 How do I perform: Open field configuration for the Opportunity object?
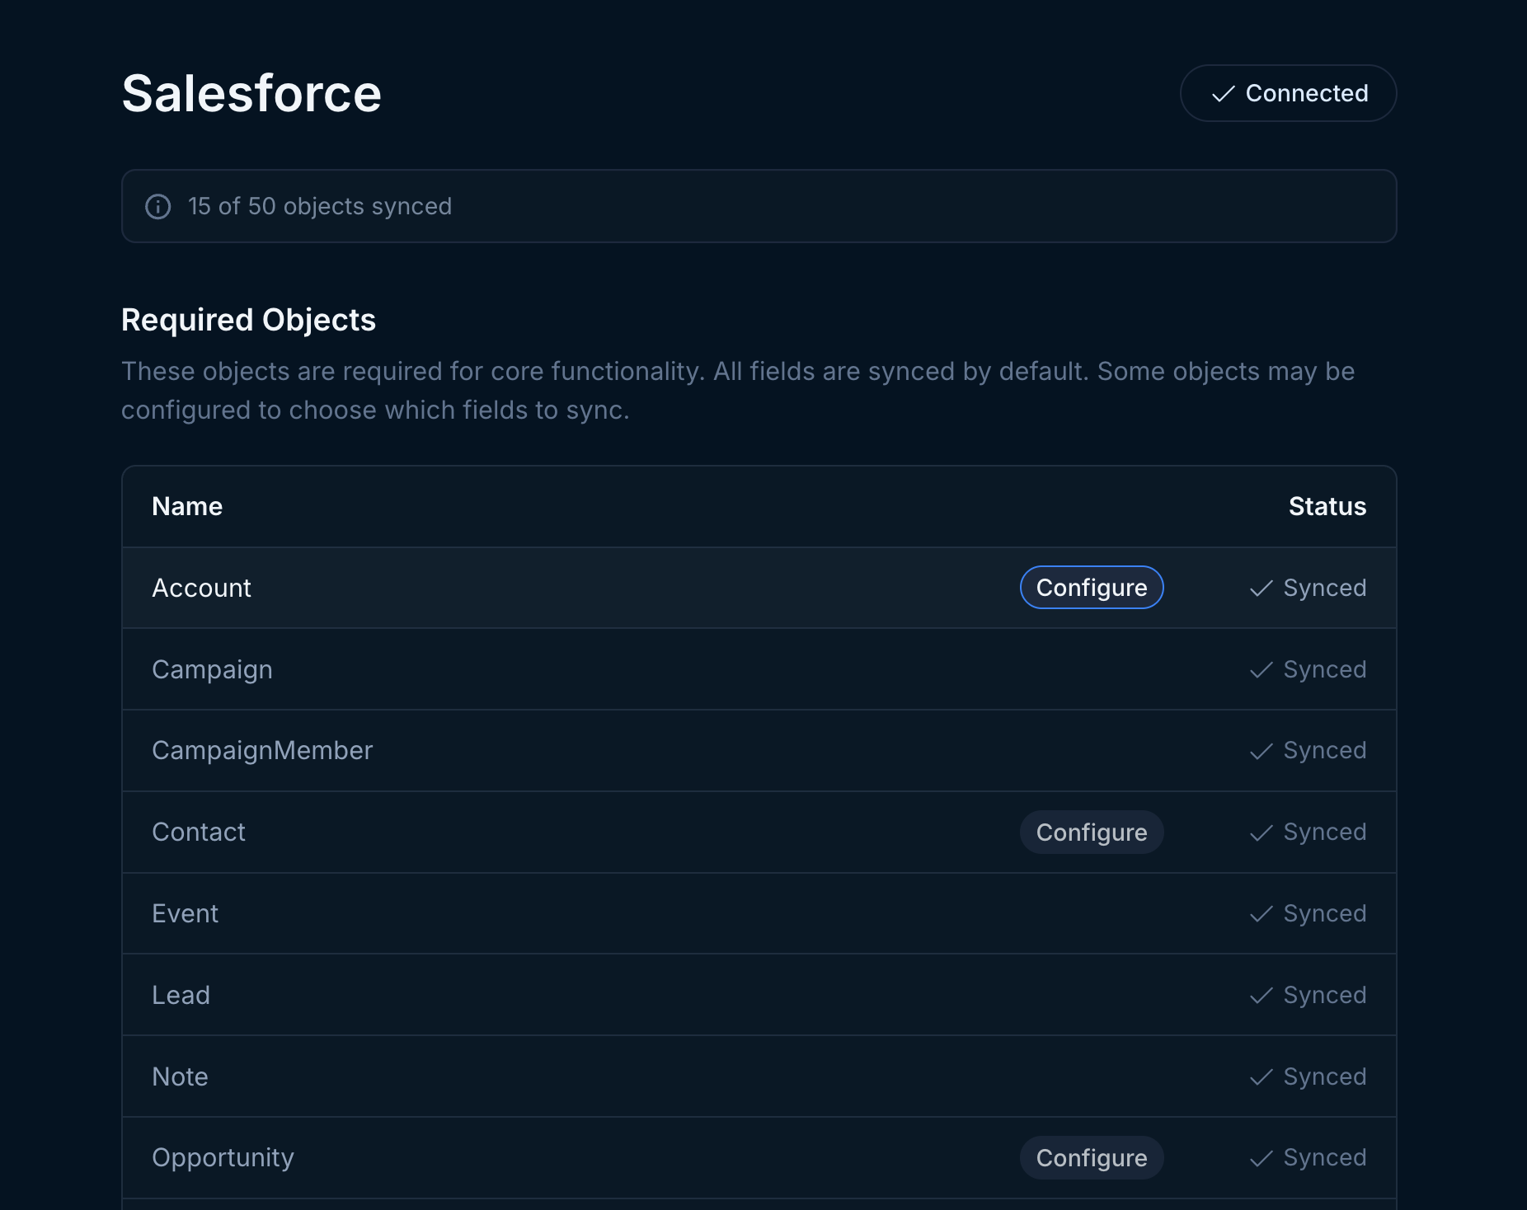pos(1092,1157)
